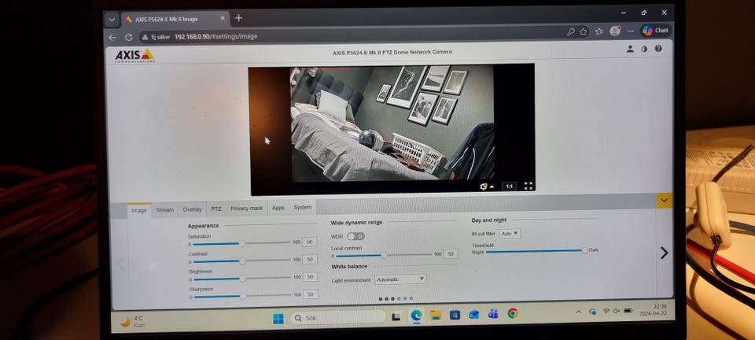Click the Local contrast value field
This screenshot has height=340, width=755.
[451, 254]
